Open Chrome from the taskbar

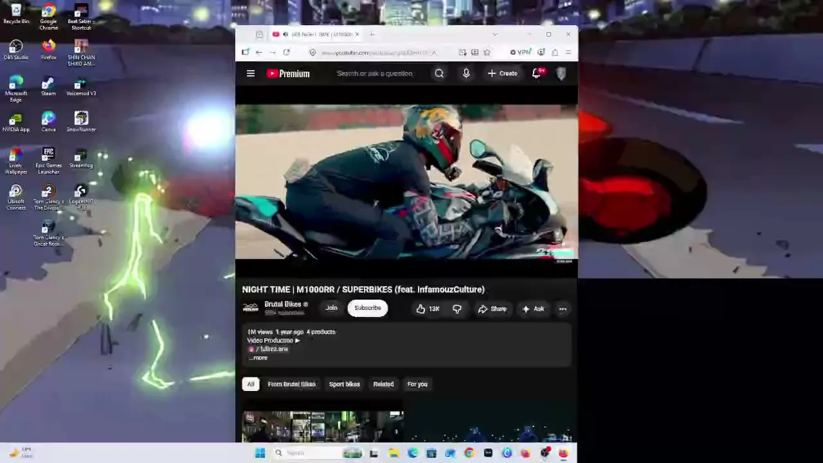[x=469, y=453]
